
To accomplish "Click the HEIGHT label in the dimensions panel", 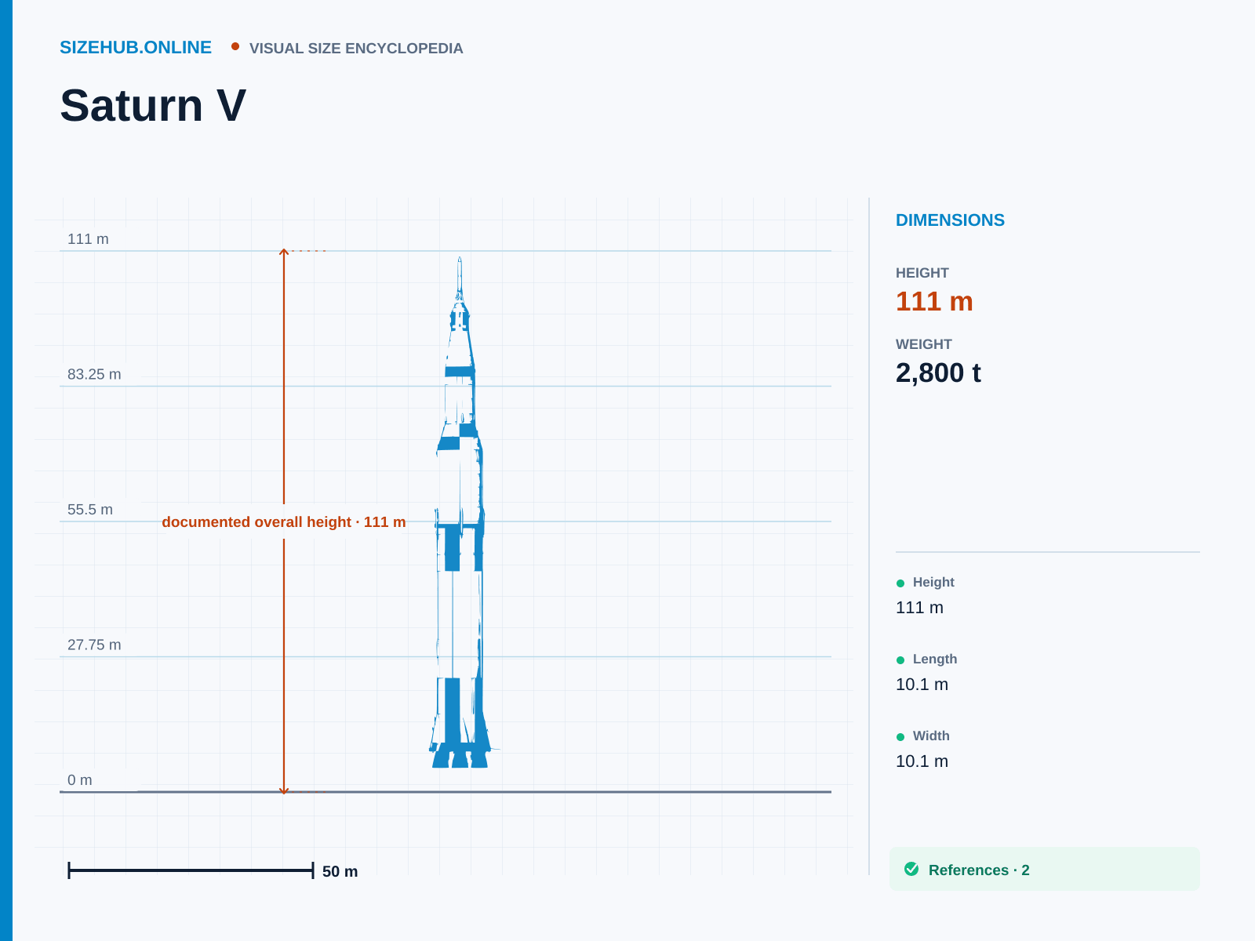I will 922,273.
